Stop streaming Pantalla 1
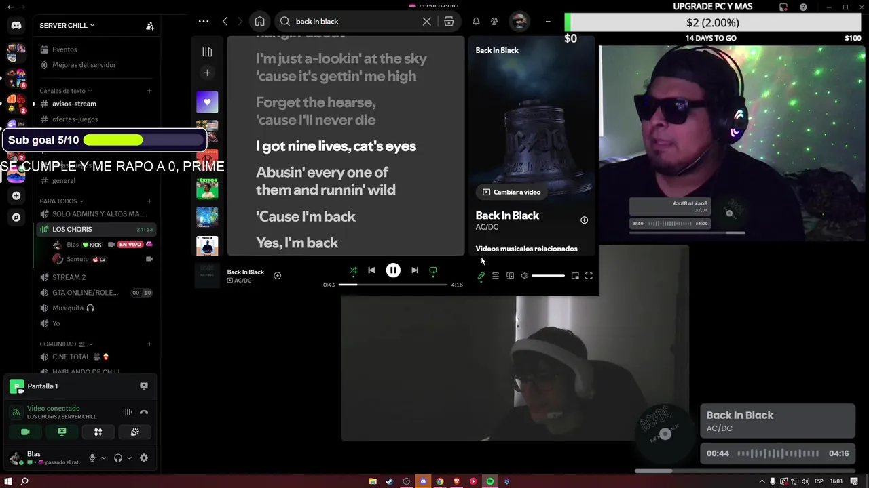 (x=144, y=386)
